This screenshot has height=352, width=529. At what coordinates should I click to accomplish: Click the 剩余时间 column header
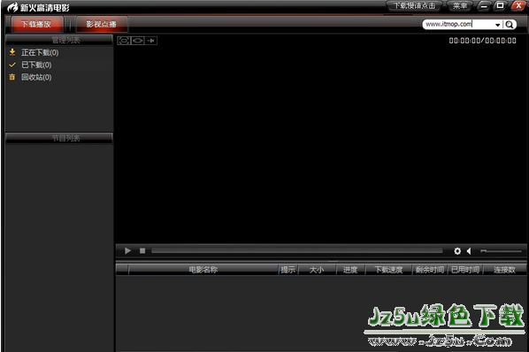click(430, 270)
